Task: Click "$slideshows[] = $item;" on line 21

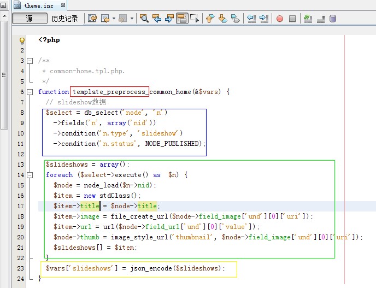Action: click(95, 248)
